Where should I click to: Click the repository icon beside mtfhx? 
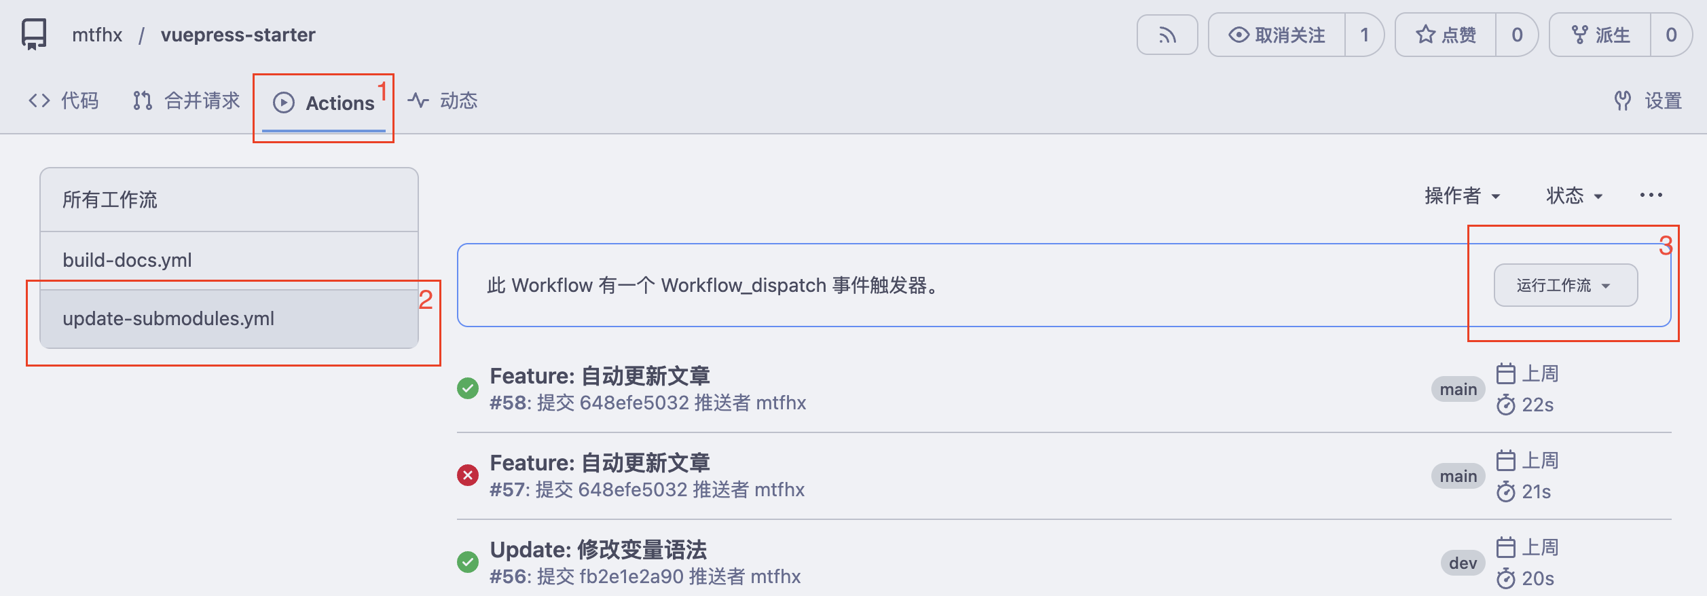click(34, 34)
